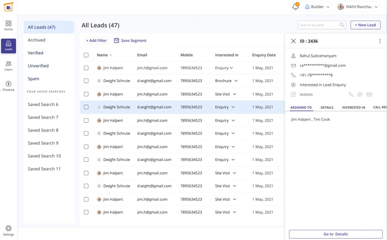The height and width of the screenshot is (240, 387).
Task: Open the Nikhil Ravichandran profile dropdown
Action: 358,7
